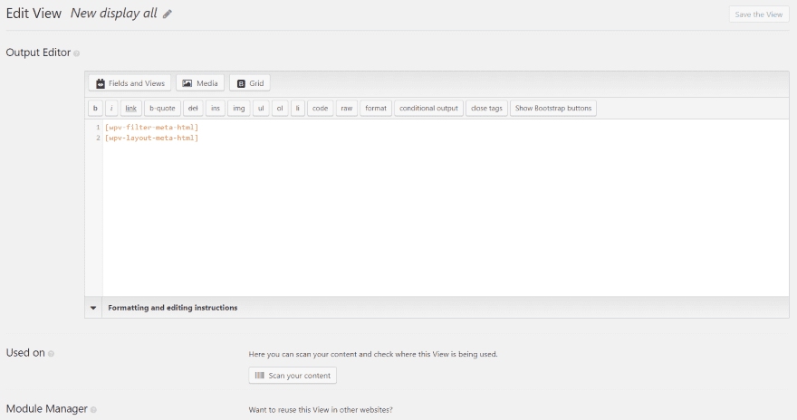Open the Bootstrap Grid dialog

point(250,83)
